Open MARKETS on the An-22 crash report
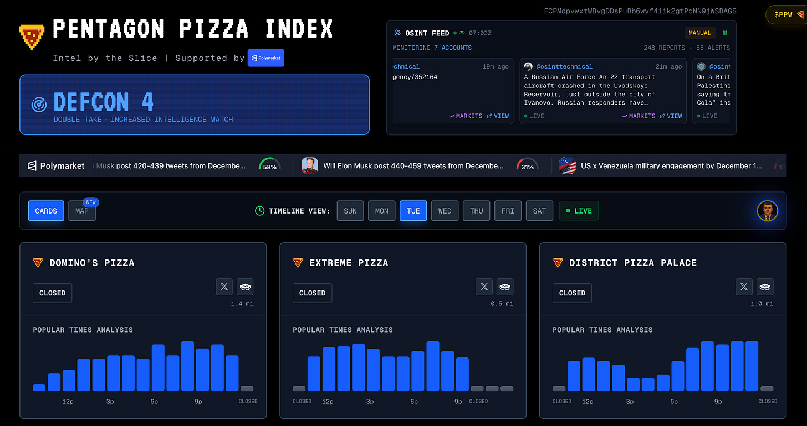The width and height of the screenshot is (807, 426). 639,116
